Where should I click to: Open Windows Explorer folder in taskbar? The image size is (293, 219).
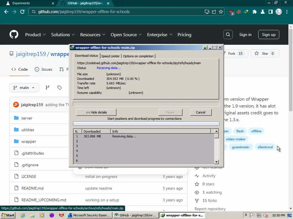33,215
